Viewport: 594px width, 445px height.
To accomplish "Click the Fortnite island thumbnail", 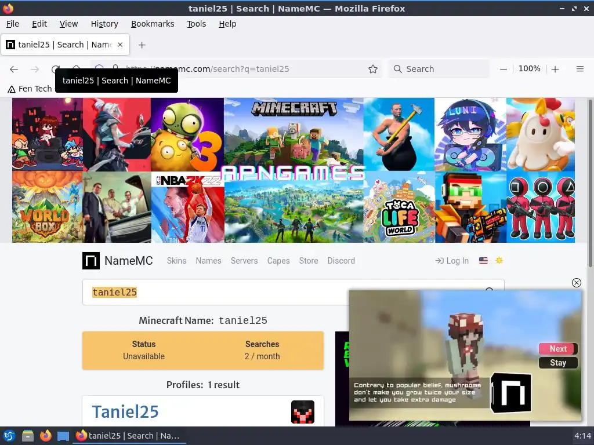I will (294, 212).
